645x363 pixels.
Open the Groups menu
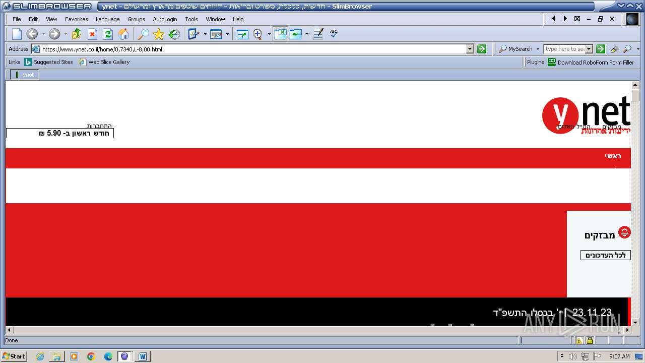click(136, 19)
